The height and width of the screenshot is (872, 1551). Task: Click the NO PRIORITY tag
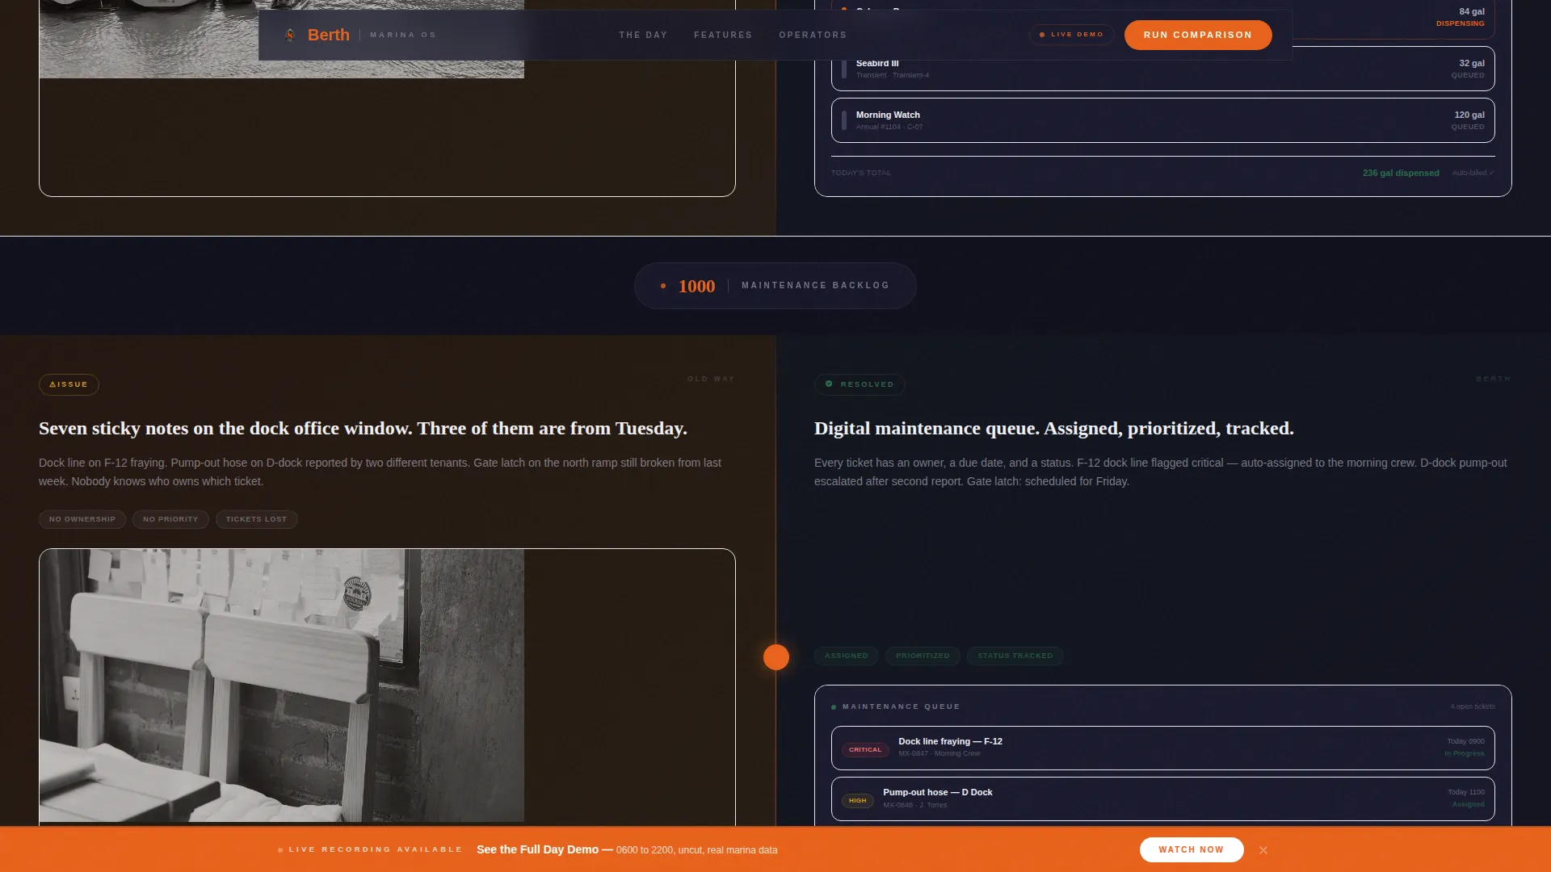pos(170,519)
